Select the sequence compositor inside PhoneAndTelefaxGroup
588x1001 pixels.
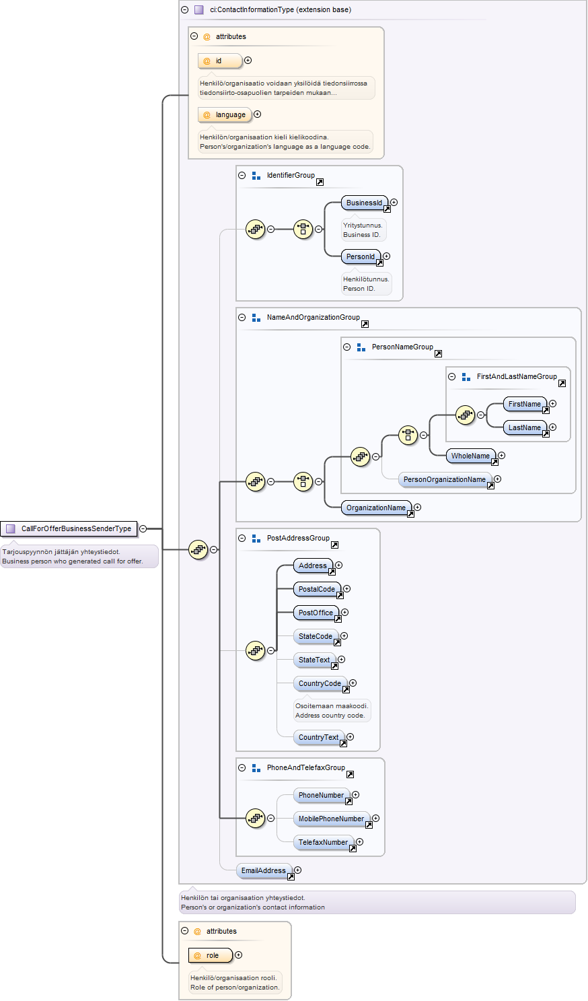(x=256, y=819)
